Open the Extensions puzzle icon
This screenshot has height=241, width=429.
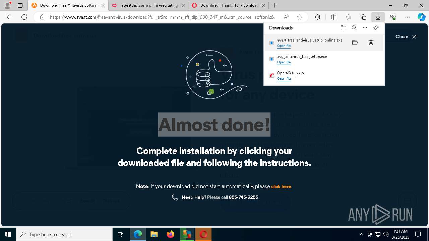click(317, 17)
